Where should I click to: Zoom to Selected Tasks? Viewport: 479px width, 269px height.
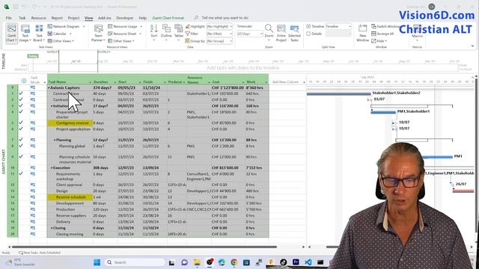294,33
